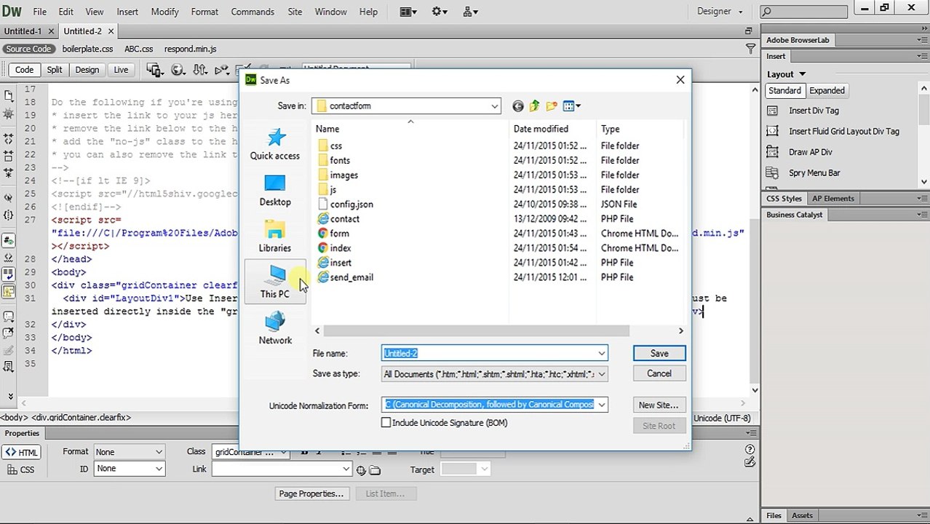The image size is (930, 524).
Task: Click the Open Documents icon in coding toolbar
Action: (9, 95)
